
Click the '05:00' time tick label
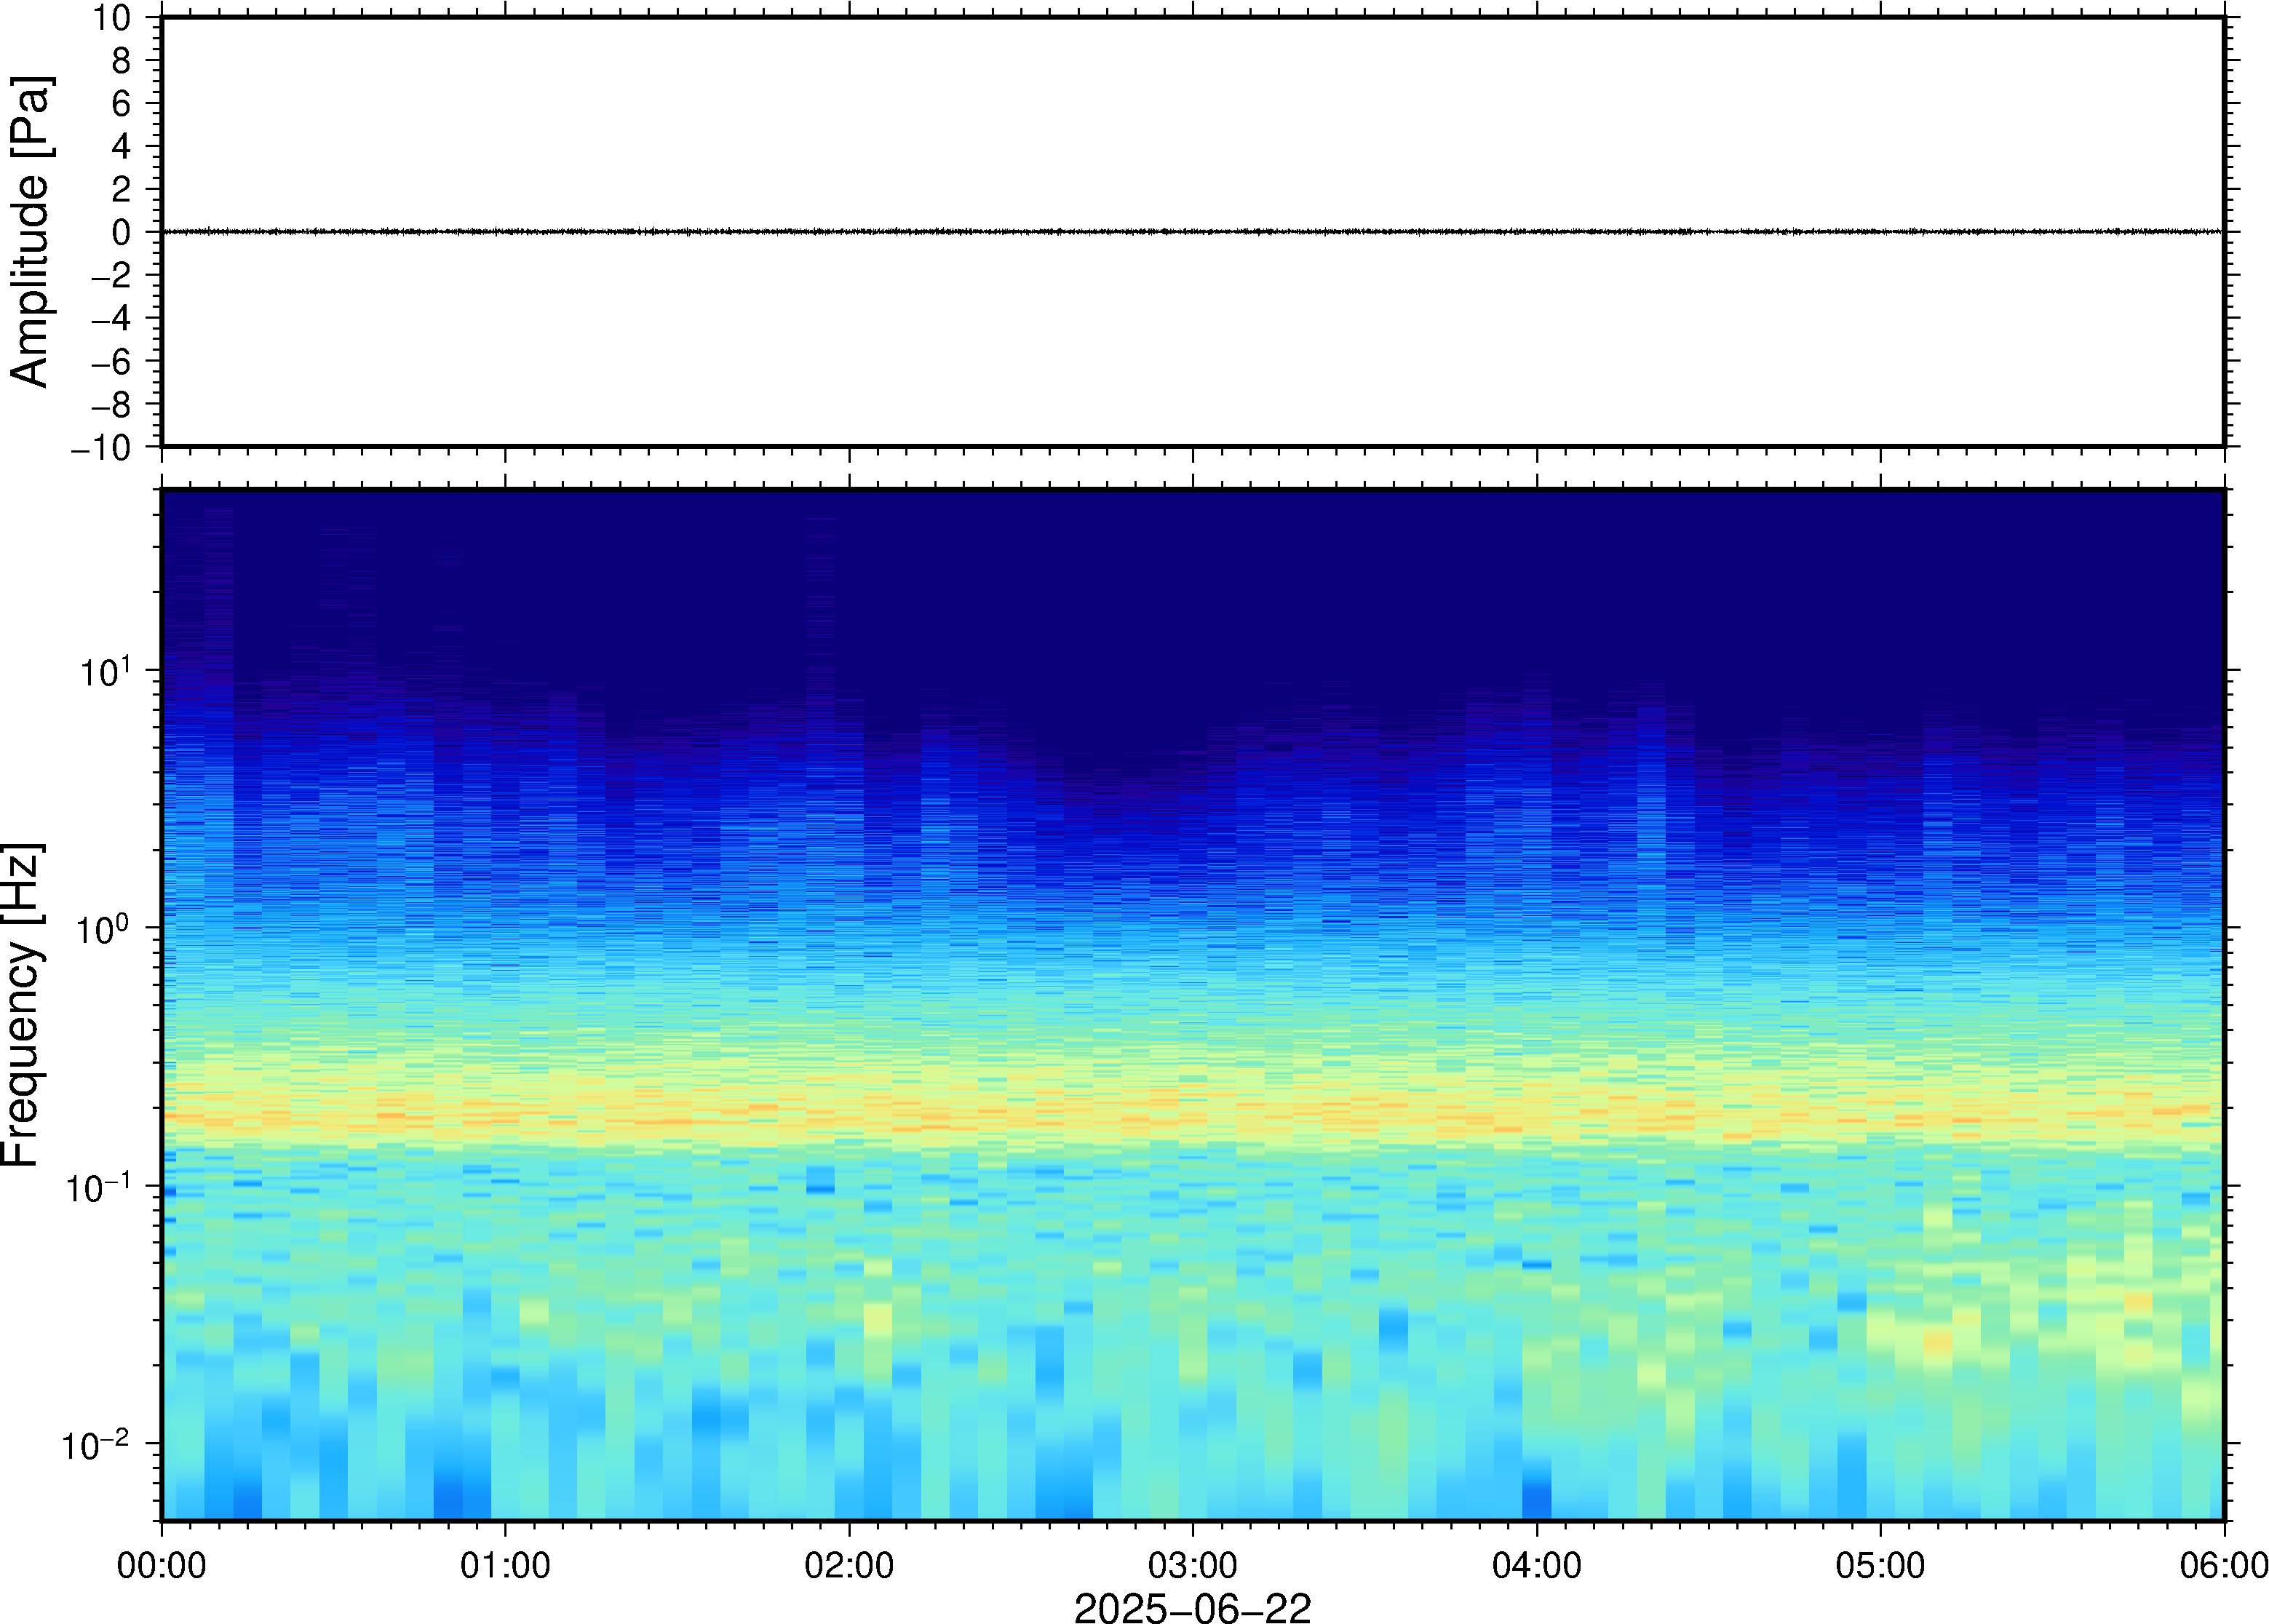[1880, 1565]
